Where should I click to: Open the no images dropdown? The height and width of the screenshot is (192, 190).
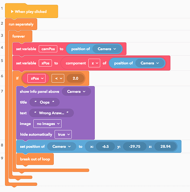pyautogui.click(x=48, y=124)
